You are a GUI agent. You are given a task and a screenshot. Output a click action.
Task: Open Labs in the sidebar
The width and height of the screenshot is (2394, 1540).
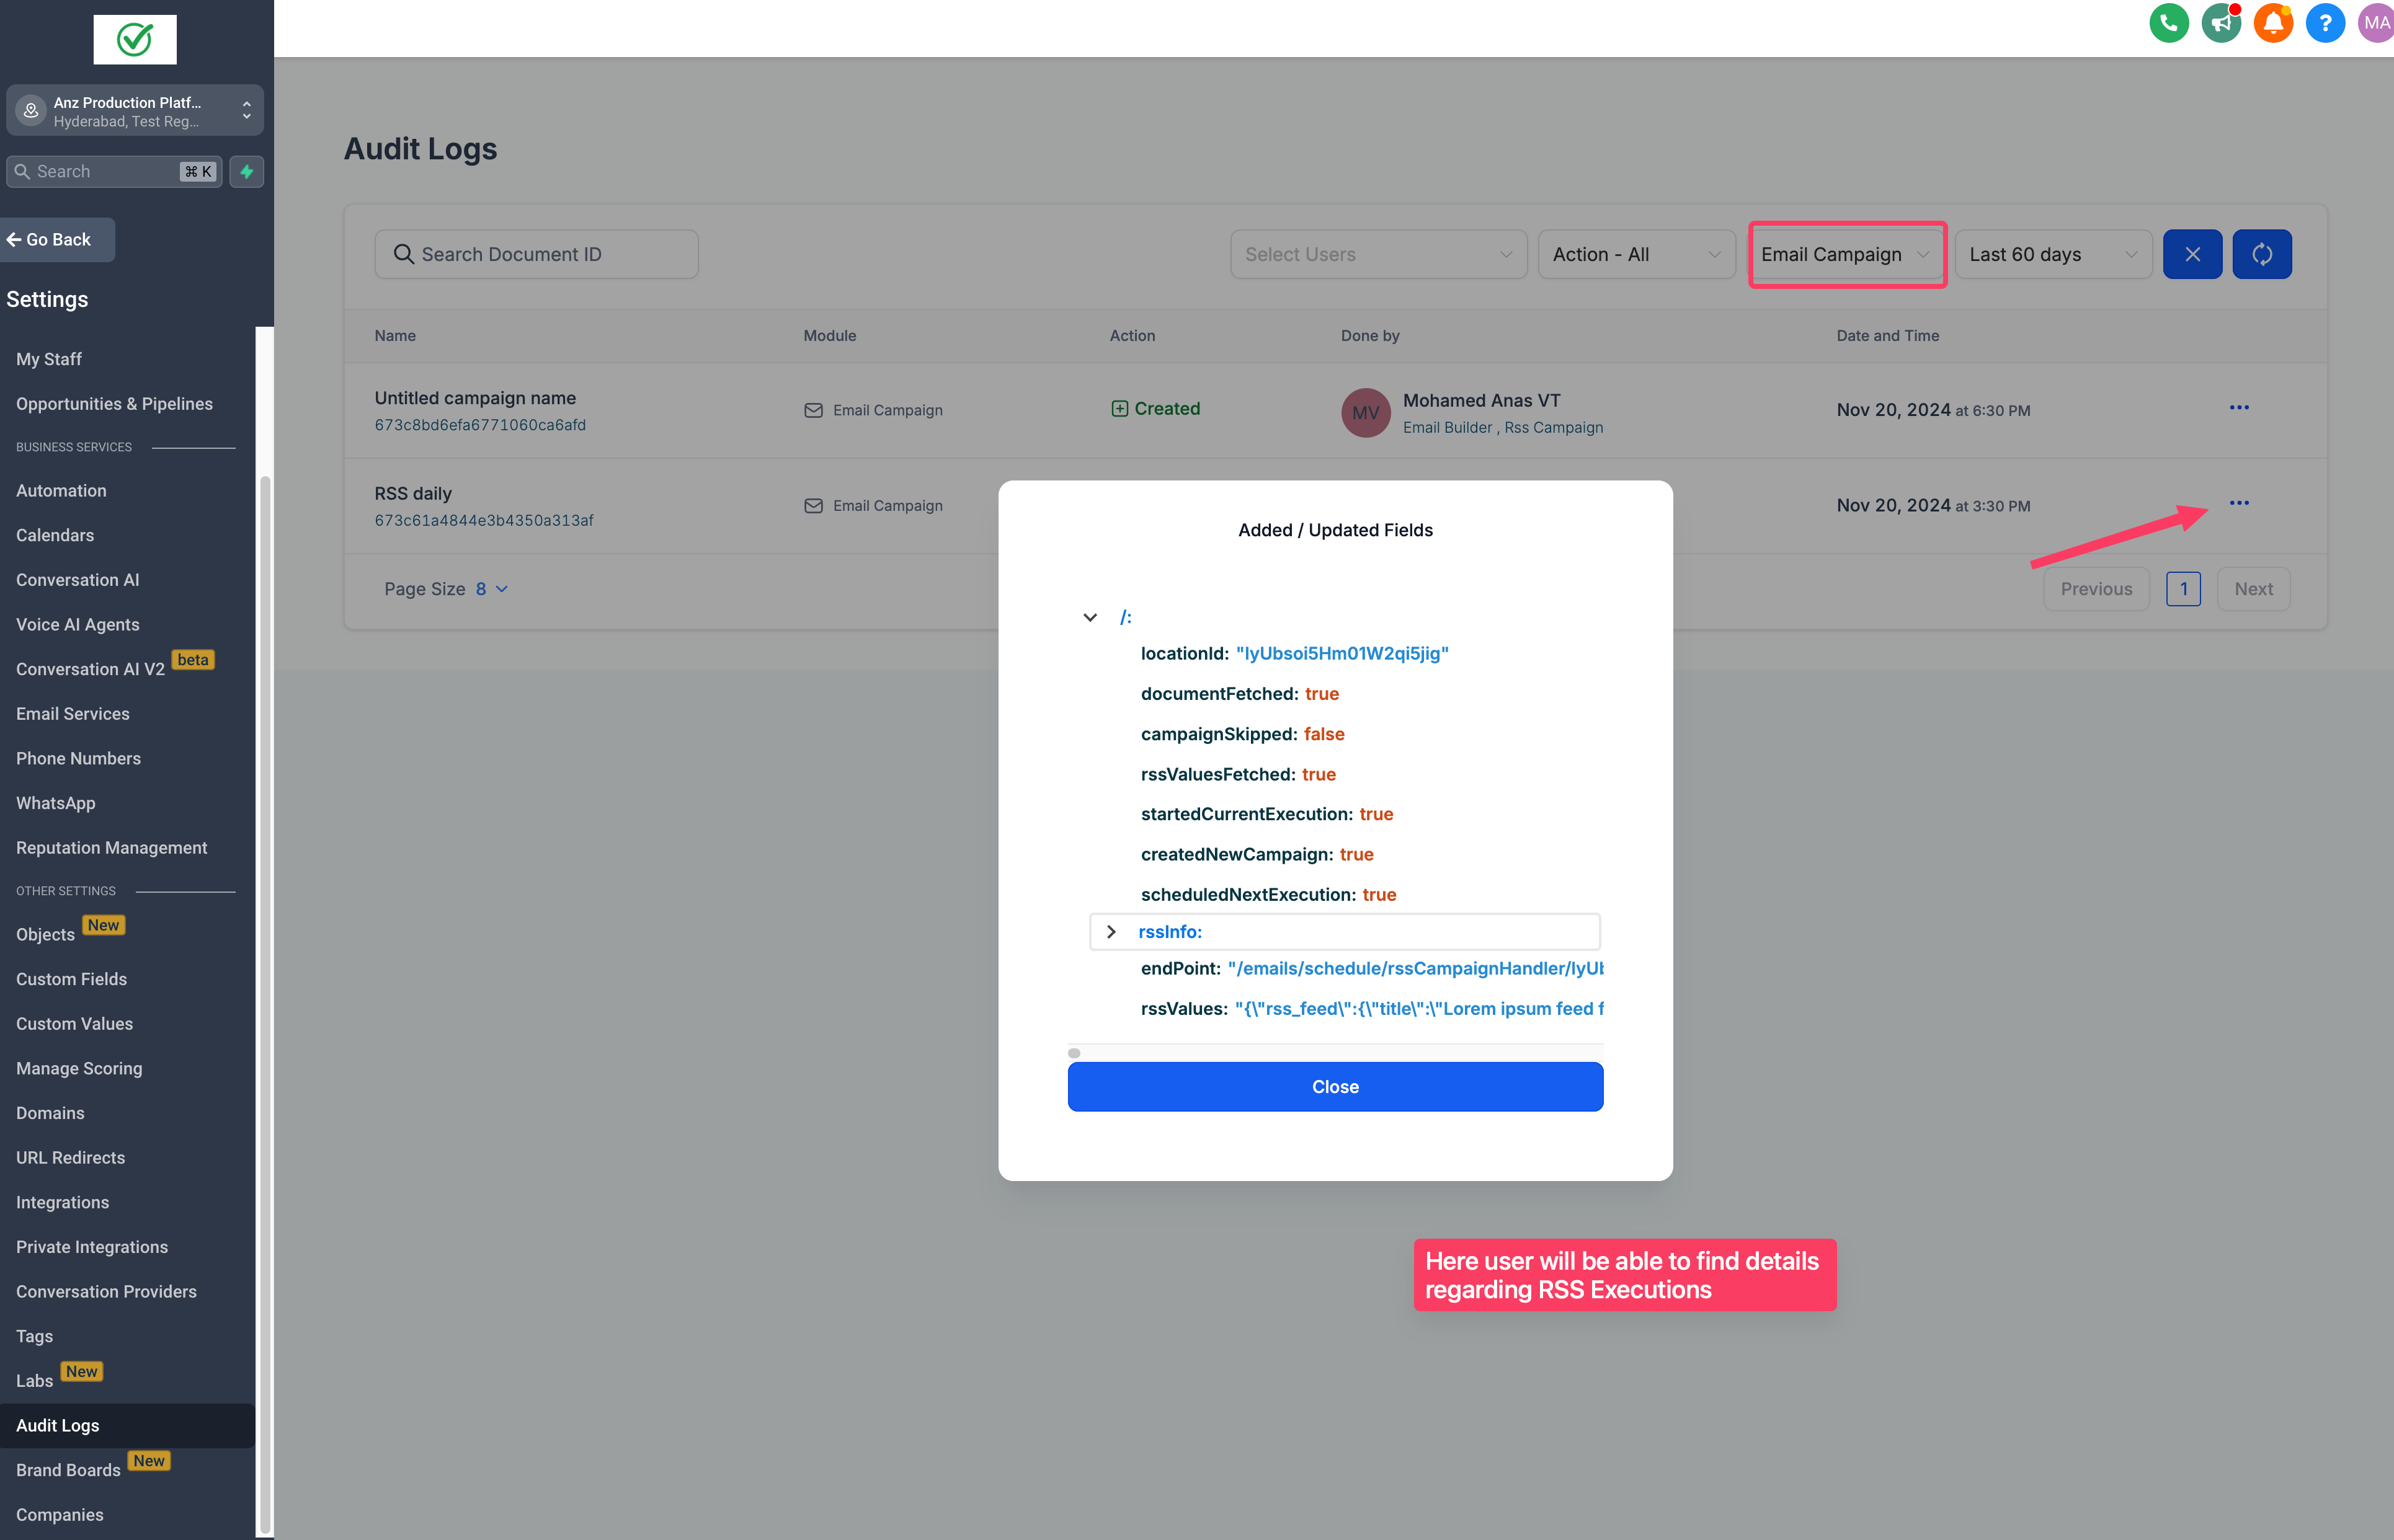[34, 1381]
